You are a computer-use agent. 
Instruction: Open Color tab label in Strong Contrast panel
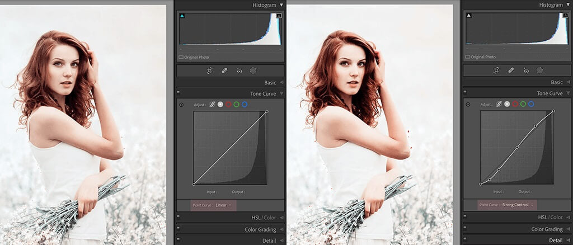coord(557,217)
